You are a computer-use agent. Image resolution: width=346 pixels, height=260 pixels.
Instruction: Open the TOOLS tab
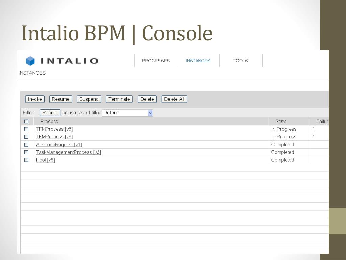pos(240,61)
